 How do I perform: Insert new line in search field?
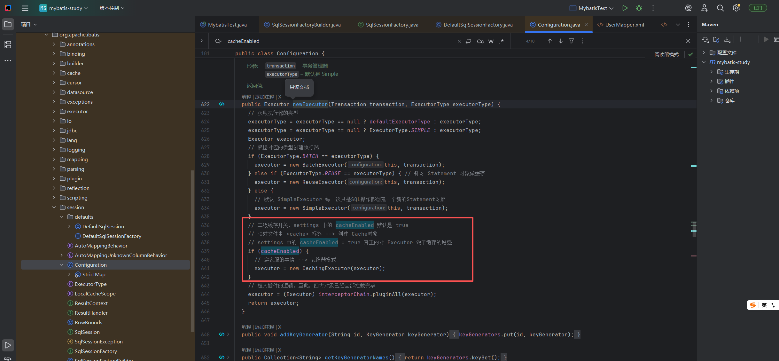[468, 41]
